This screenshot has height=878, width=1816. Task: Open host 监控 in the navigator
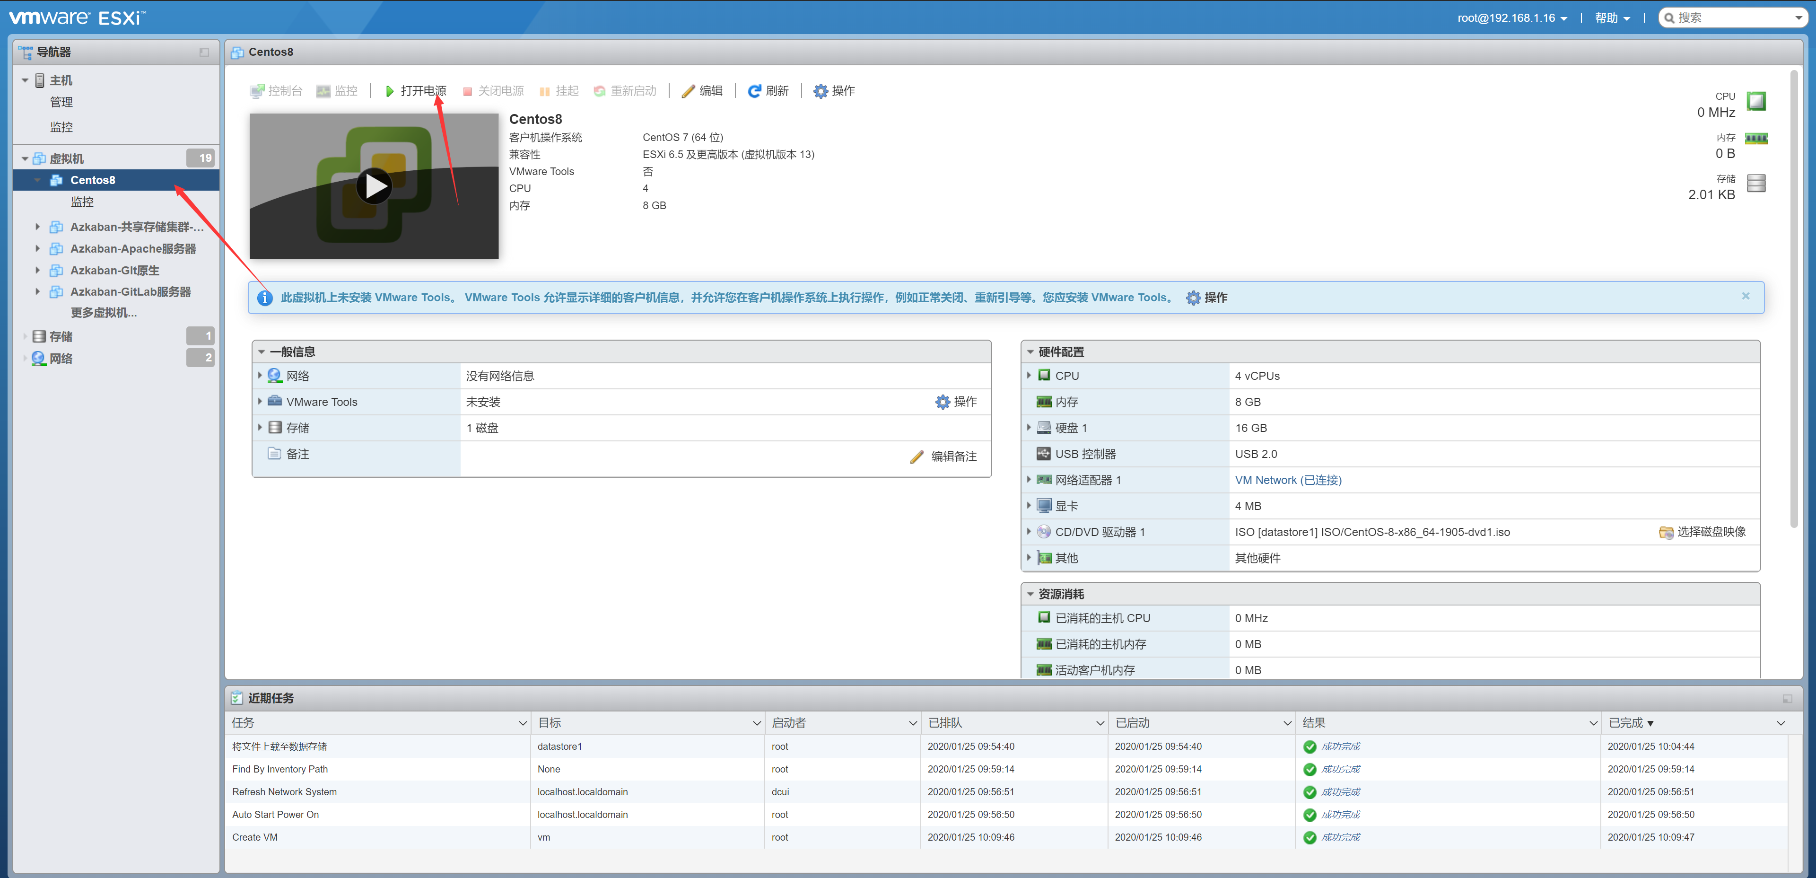pos(61,127)
